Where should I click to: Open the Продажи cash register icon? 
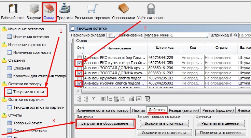pos(65,11)
